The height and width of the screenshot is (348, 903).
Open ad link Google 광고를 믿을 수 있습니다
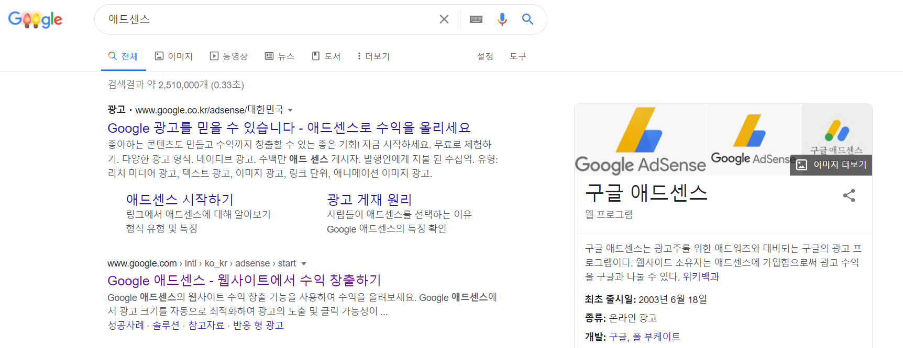pos(289,128)
